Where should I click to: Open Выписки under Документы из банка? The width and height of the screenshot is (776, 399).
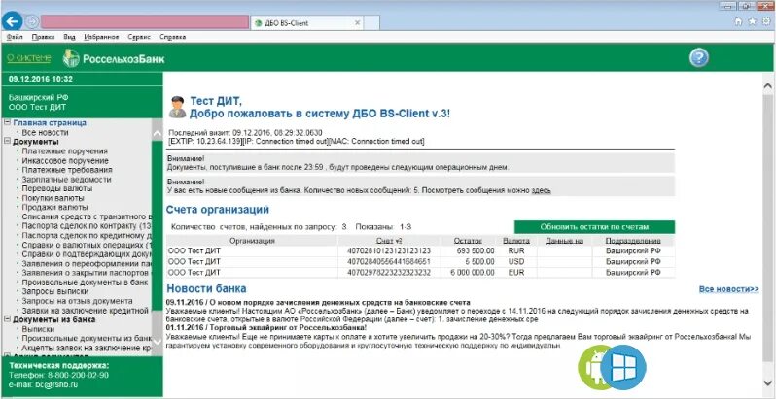38,328
